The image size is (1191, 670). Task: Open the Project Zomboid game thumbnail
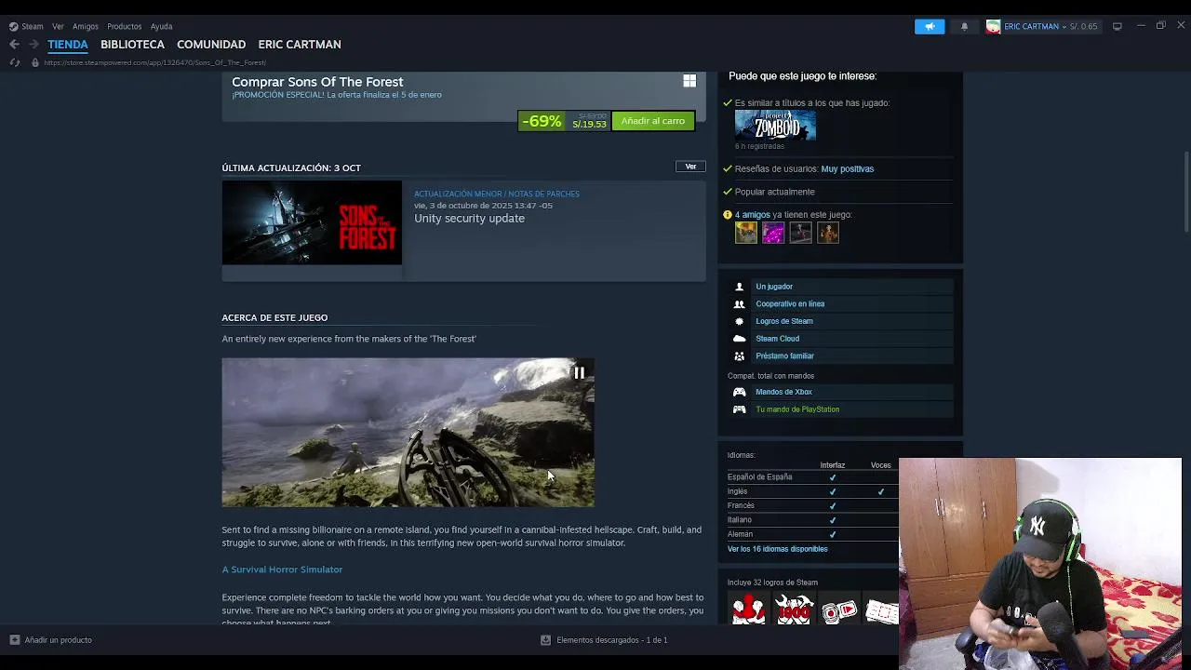pyautogui.click(x=775, y=126)
